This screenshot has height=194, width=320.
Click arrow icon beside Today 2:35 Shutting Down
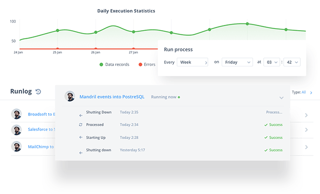[81, 115]
